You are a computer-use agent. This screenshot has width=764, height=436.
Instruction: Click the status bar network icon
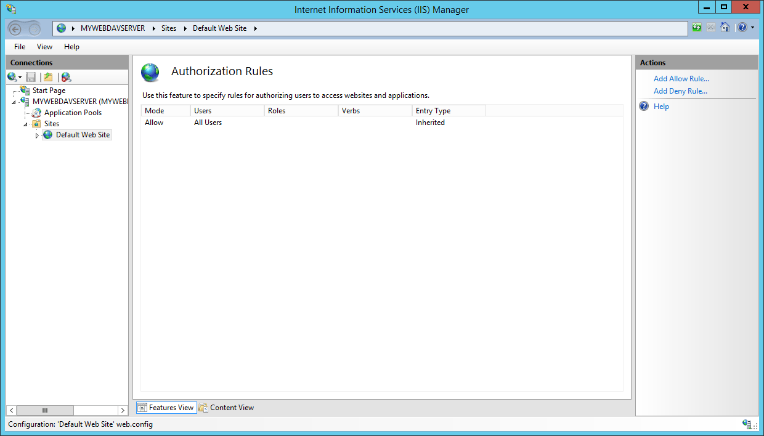pyautogui.click(x=747, y=424)
